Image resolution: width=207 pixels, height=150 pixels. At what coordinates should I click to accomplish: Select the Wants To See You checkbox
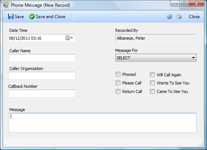coord(152,83)
